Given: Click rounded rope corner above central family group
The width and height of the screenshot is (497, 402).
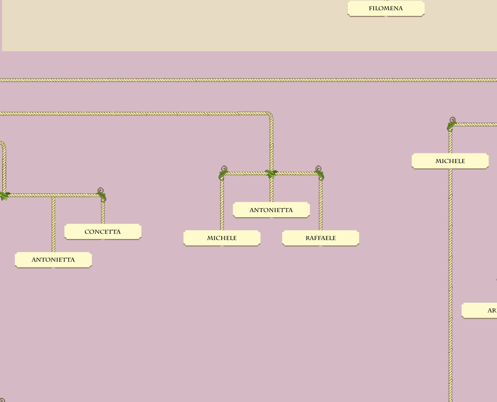Looking at the screenshot, I should [x=270, y=116].
